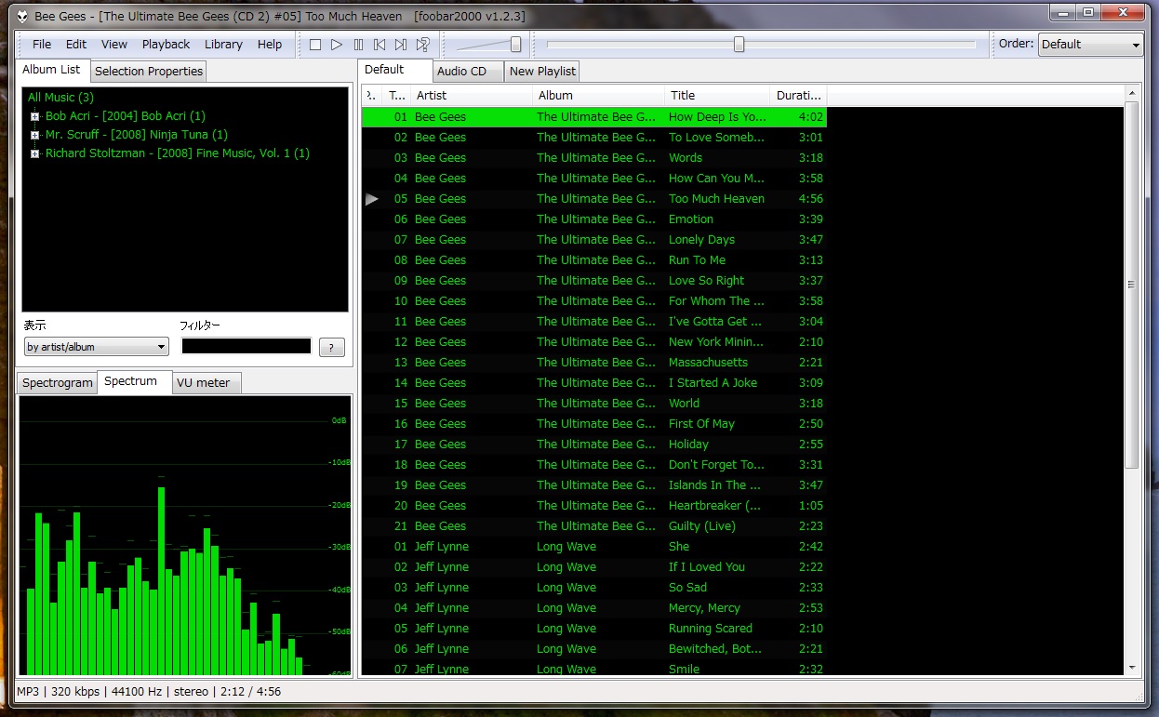Image resolution: width=1159 pixels, height=717 pixels.
Task: Select the 'Massachusetts' track
Action: (x=593, y=363)
